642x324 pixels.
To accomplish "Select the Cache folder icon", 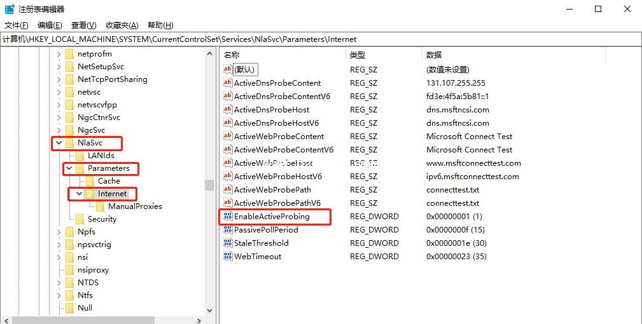I will pos(90,180).
